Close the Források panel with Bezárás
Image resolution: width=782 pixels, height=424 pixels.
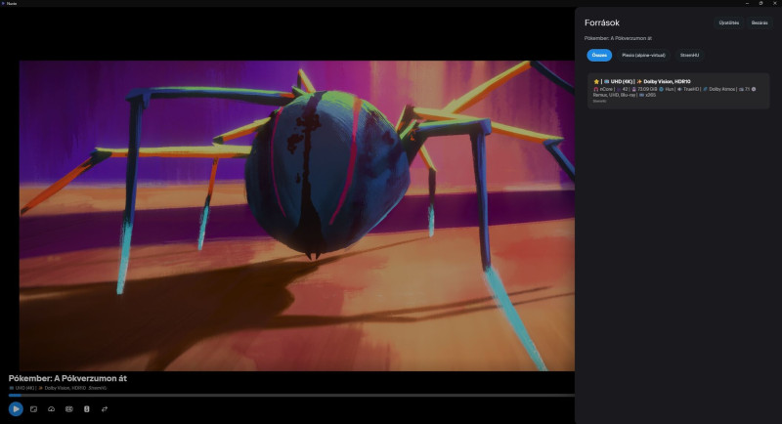click(760, 22)
